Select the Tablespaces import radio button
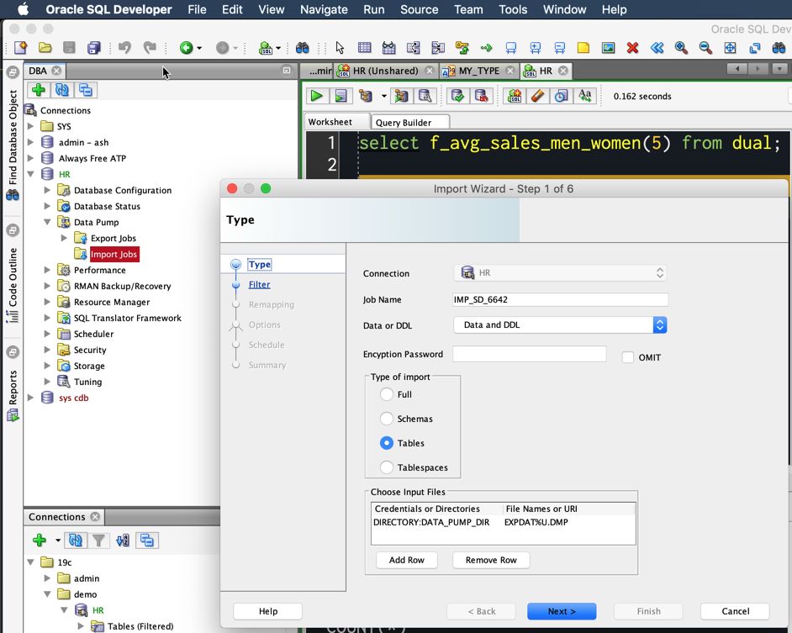792x633 pixels. point(387,467)
